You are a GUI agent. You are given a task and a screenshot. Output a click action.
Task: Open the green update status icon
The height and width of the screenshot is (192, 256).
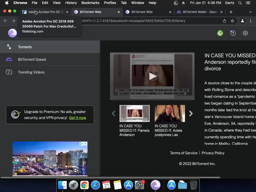pos(220,33)
